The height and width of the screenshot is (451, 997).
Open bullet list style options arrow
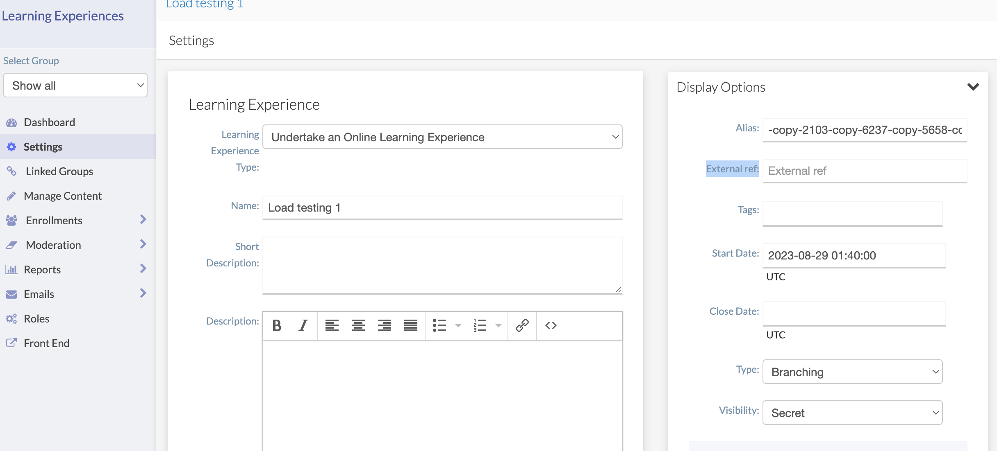458,326
